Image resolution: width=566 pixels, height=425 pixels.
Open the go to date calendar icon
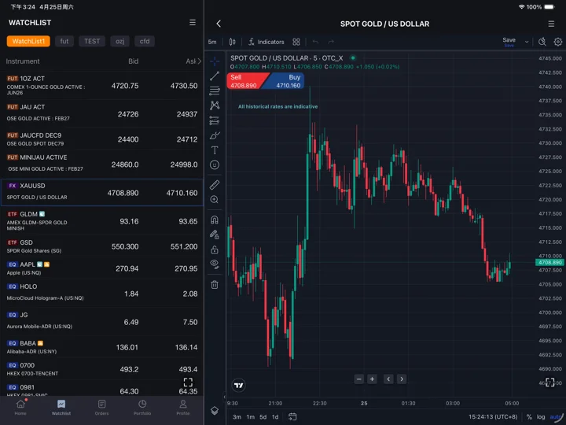pyautogui.click(x=292, y=416)
